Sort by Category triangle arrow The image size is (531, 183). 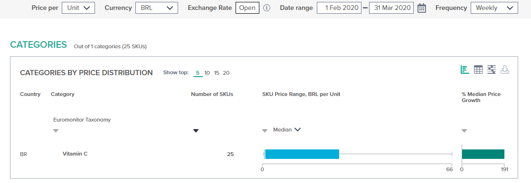pyautogui.click(x=56, y=131)
